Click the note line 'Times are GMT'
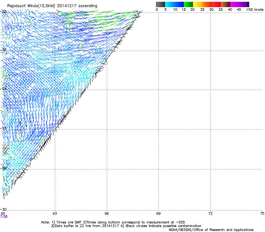 coord(113,222)
